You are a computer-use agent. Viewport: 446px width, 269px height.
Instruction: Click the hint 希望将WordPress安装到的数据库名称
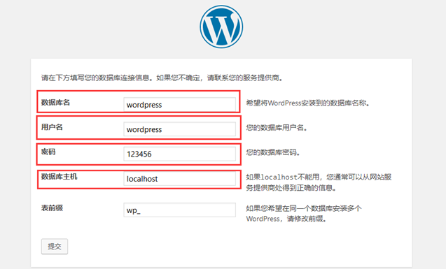coord(308,103)
